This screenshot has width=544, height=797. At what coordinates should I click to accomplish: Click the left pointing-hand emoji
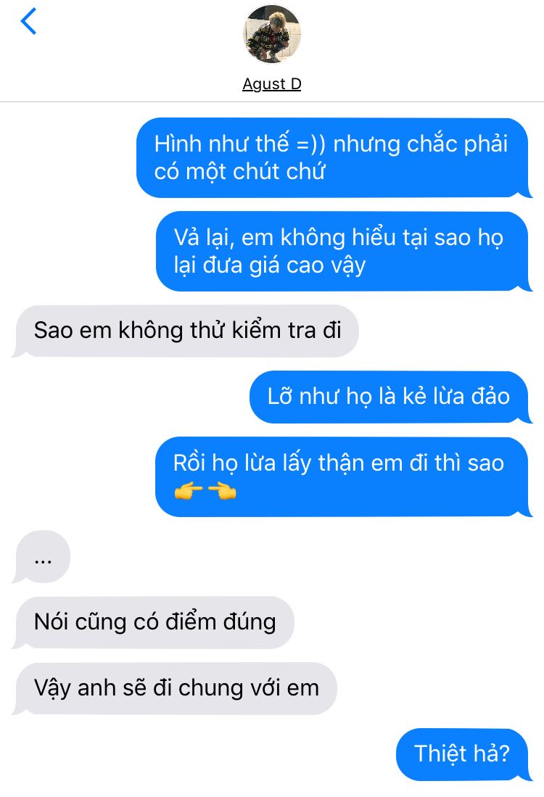click(x=188, y=491)
